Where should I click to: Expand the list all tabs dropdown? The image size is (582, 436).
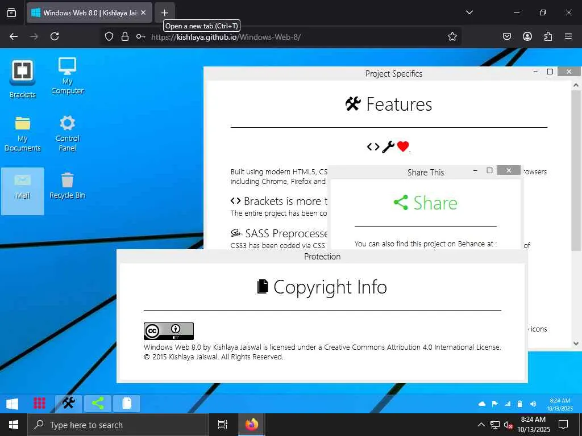469,12
